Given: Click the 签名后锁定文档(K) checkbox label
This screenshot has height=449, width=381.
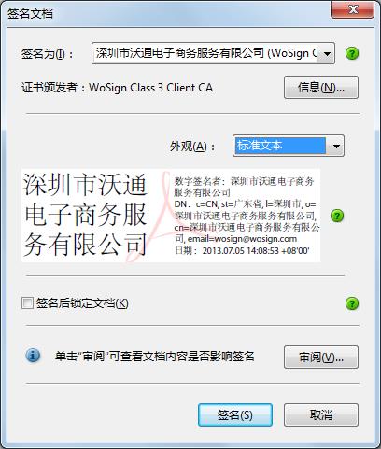Looking at the screenshot, I should 82,303.
